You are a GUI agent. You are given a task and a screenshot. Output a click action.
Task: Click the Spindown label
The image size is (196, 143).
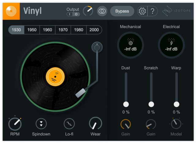pyautogui.click(x=41, y=134)
